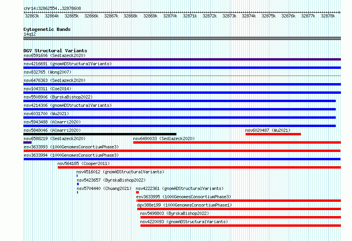Viewport: 352px width, 241px height.
Task: Select the purple nsv6591606 variant bar
Action: tap(182, 59)
